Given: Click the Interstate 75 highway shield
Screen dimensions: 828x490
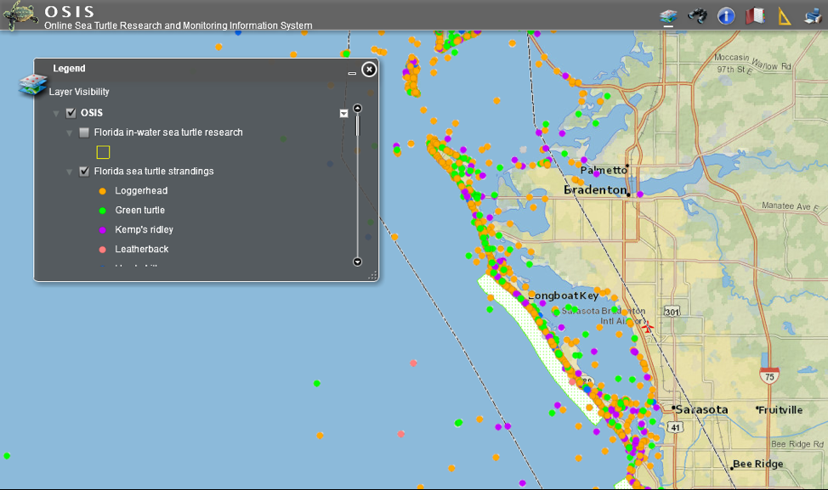Looking at the screenshot, I should pyautogui.click(x=769, y=375).
